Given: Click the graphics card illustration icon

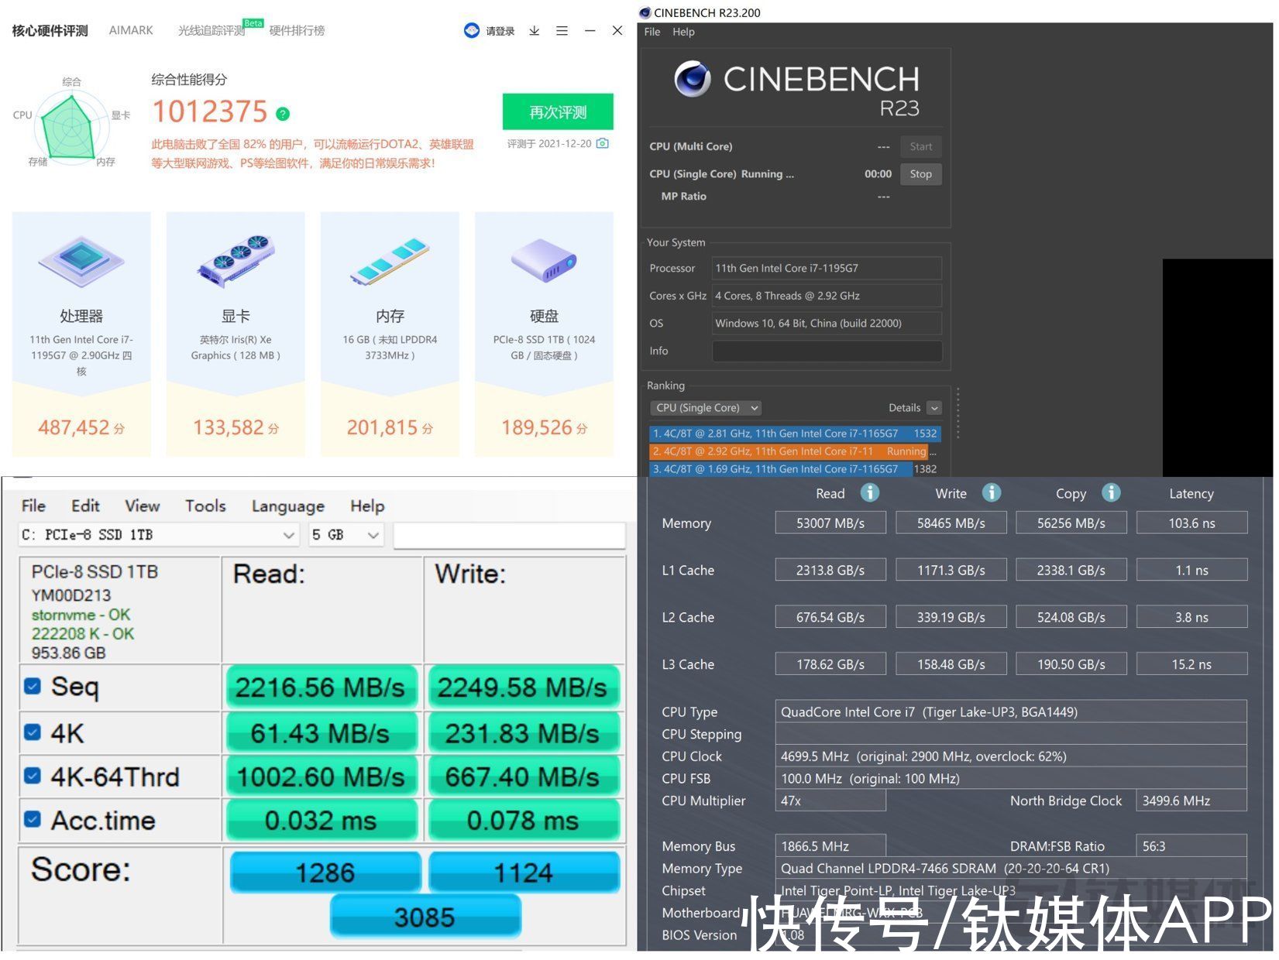Looking at the screenshot, I should pos(236,261).
